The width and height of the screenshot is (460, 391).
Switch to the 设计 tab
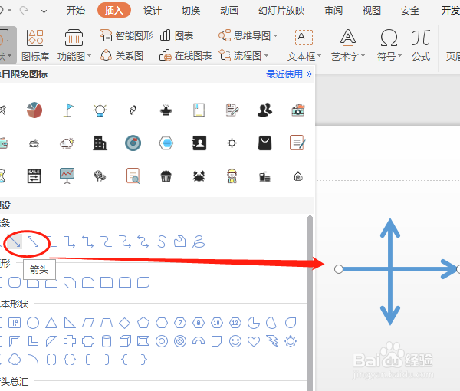click(153, 11)
